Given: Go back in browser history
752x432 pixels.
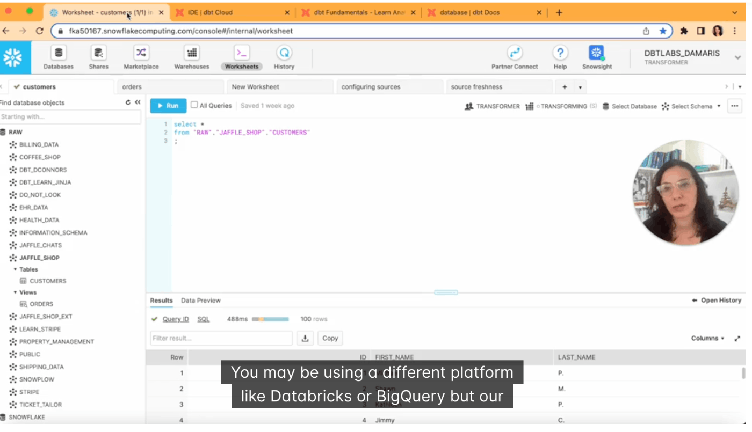Looking at the screenshot, I should pyautogui.click(x=6, y=31).
